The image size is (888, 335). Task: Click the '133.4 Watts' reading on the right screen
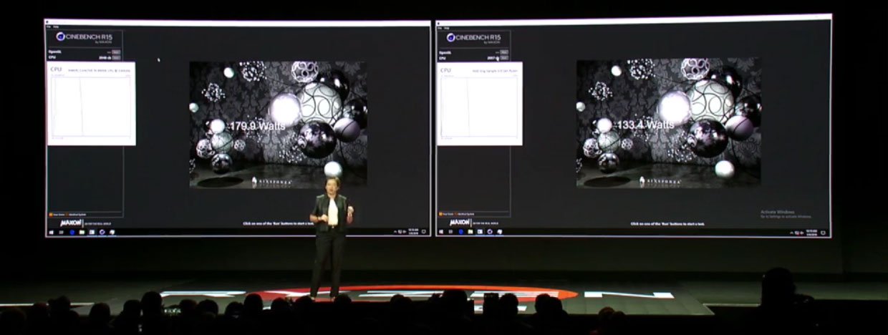point(645,125)
